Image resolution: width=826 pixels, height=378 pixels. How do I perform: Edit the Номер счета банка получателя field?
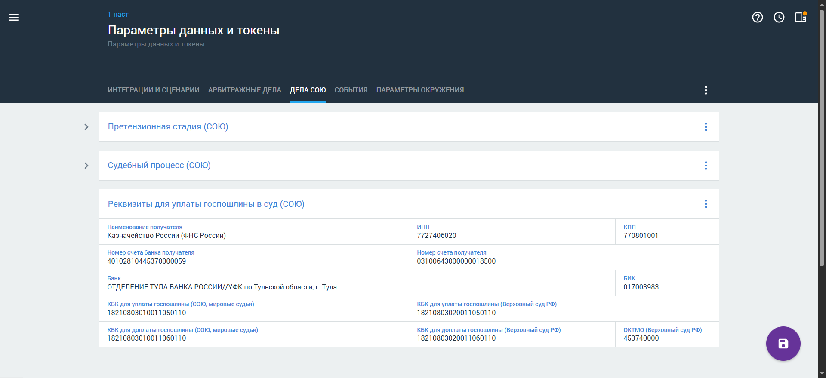[x=254, y=257]
